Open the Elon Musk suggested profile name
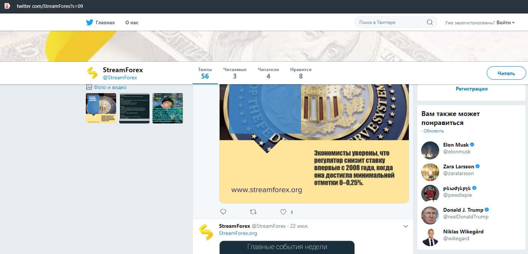Screen dimensions: 528x254 (x=456, y=145)
